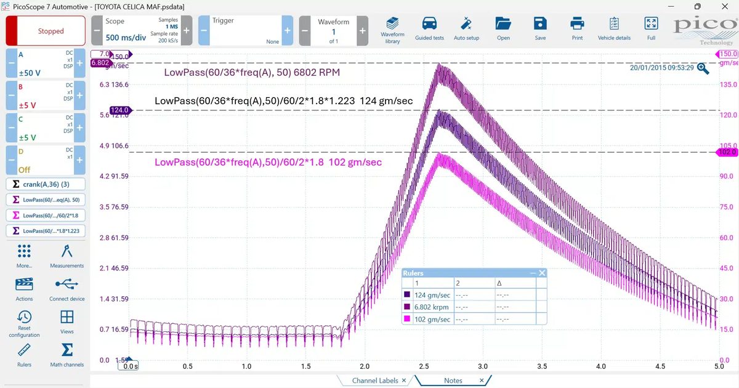Open Vehicle details

pos(614,28)
